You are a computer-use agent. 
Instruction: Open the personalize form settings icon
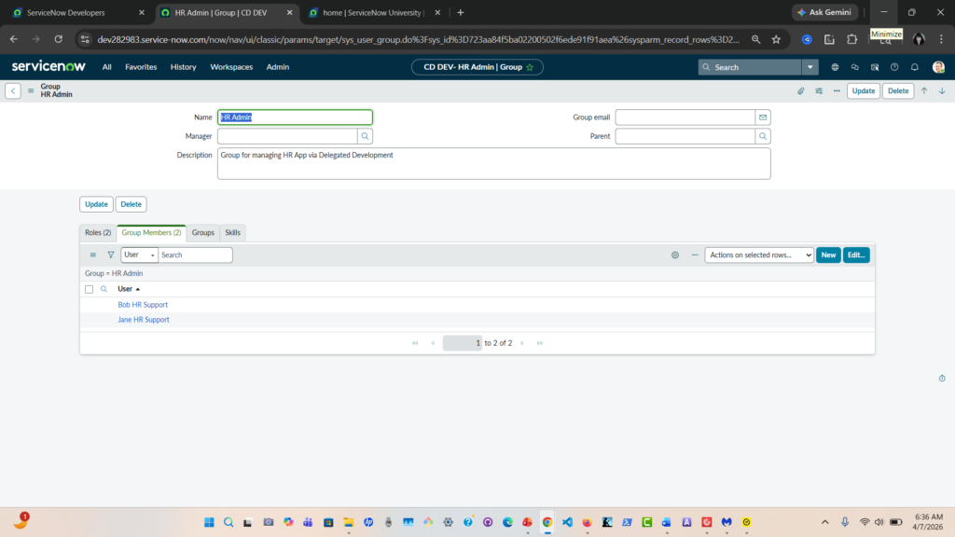tap(819, 91)
